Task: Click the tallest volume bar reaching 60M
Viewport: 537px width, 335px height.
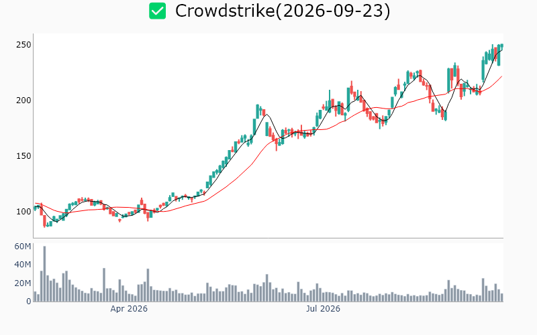Action: [44, 274]
